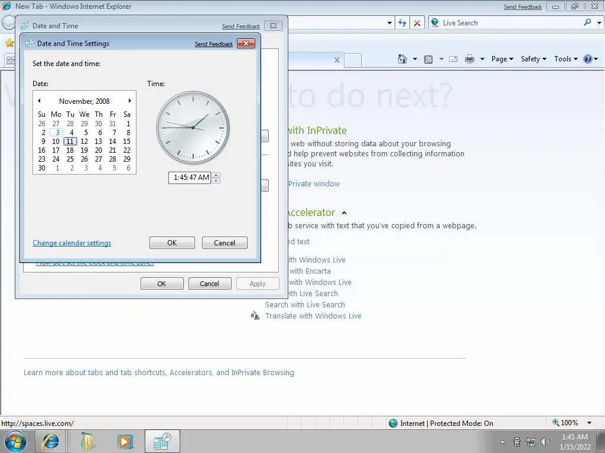
Task: Open the Windows Start menu
Action: (x=15, y=441)
